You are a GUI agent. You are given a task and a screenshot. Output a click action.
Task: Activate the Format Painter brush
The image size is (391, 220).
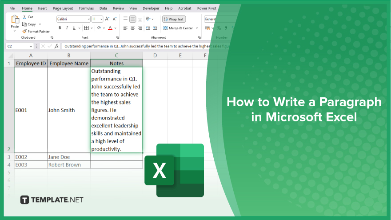click(x=36, y=32)
